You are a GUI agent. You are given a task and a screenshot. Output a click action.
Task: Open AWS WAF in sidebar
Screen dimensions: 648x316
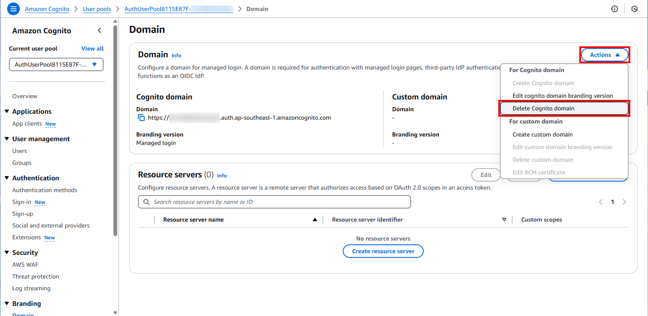tap(25, 265)
